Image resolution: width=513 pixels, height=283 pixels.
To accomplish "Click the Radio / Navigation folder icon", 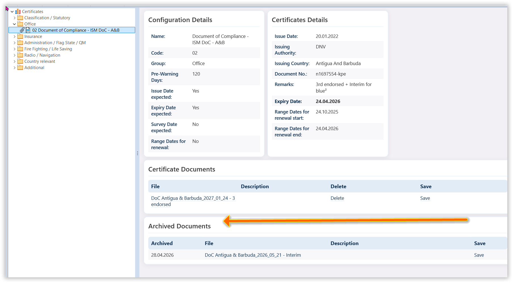I will pos(20,55).
